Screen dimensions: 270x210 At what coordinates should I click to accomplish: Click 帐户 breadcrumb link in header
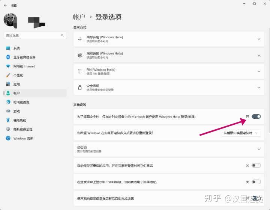(79, 17)
